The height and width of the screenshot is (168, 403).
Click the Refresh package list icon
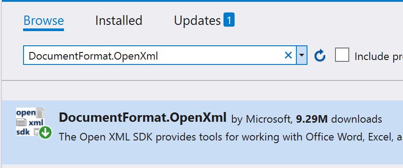(320, 56)
